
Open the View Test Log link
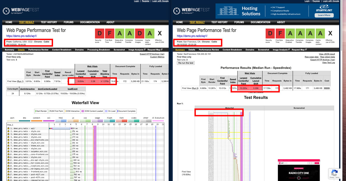(x=328, y=63)
